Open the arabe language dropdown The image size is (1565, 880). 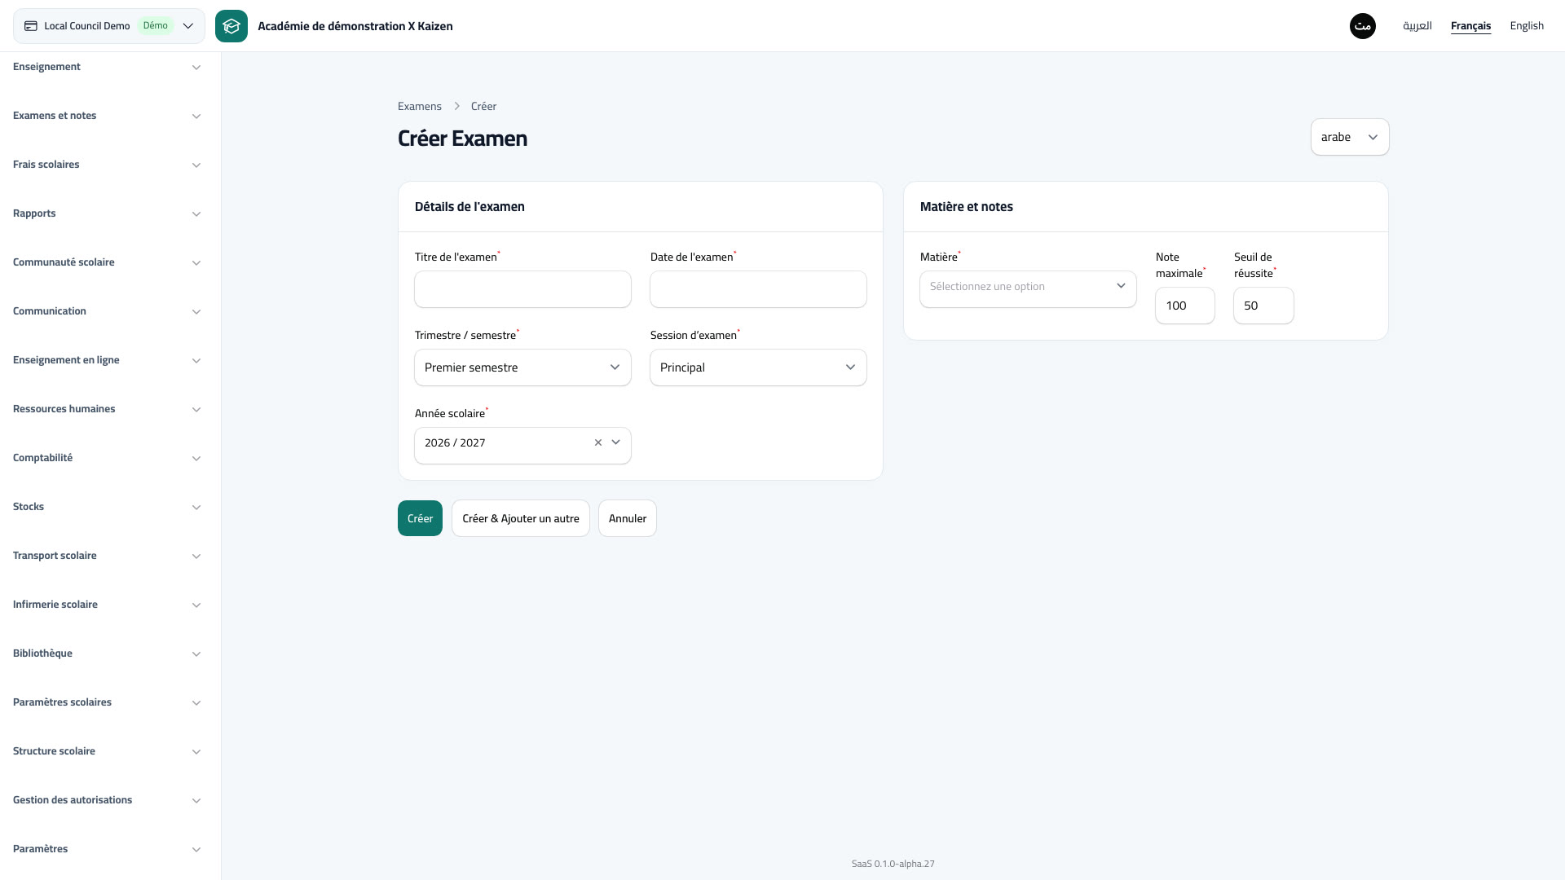[1350, 137]
